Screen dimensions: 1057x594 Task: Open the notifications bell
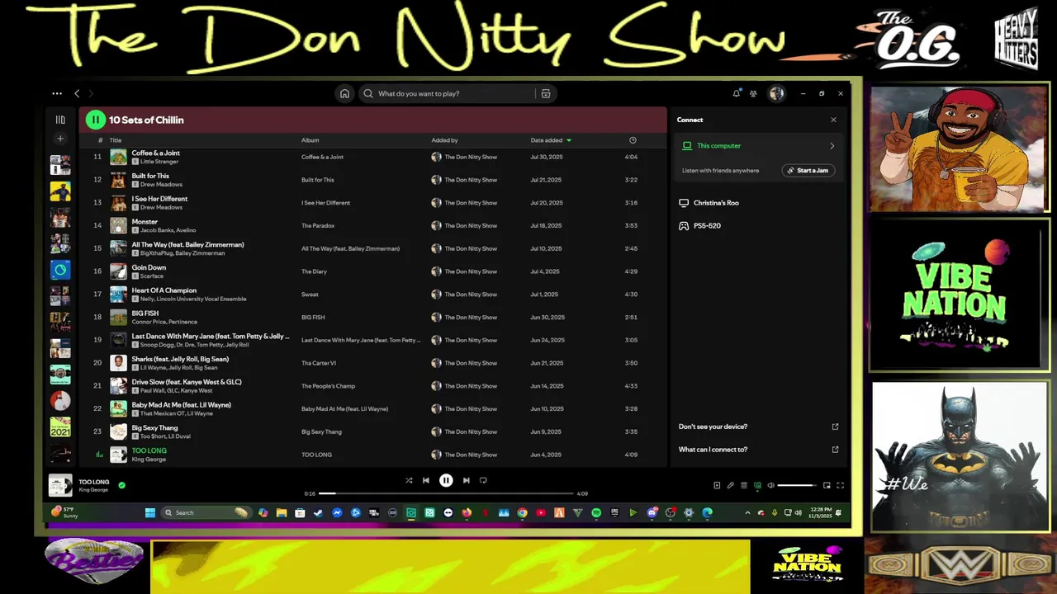[737, 94]
